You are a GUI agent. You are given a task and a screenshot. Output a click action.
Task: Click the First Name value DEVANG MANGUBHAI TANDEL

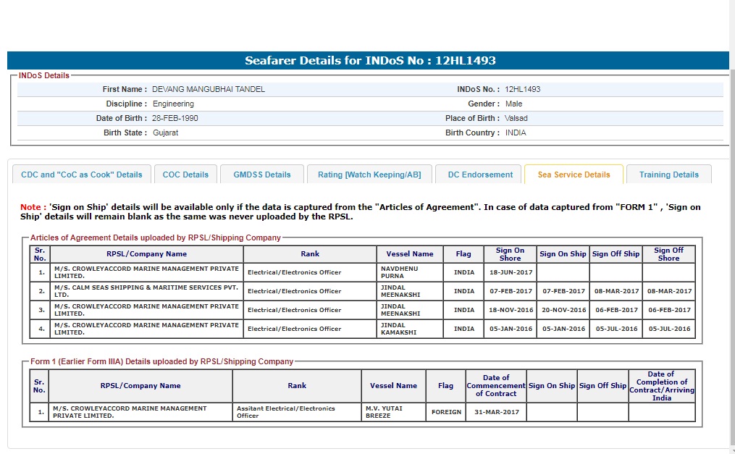(x=209, y=90)
